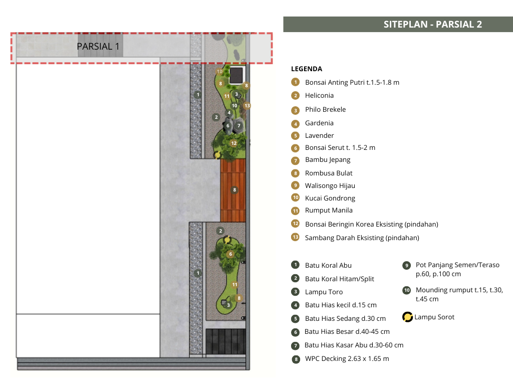Click the gold 12 marker on the plan tree
The width and height of the screenshot is (513, 385).
(233, 143)
